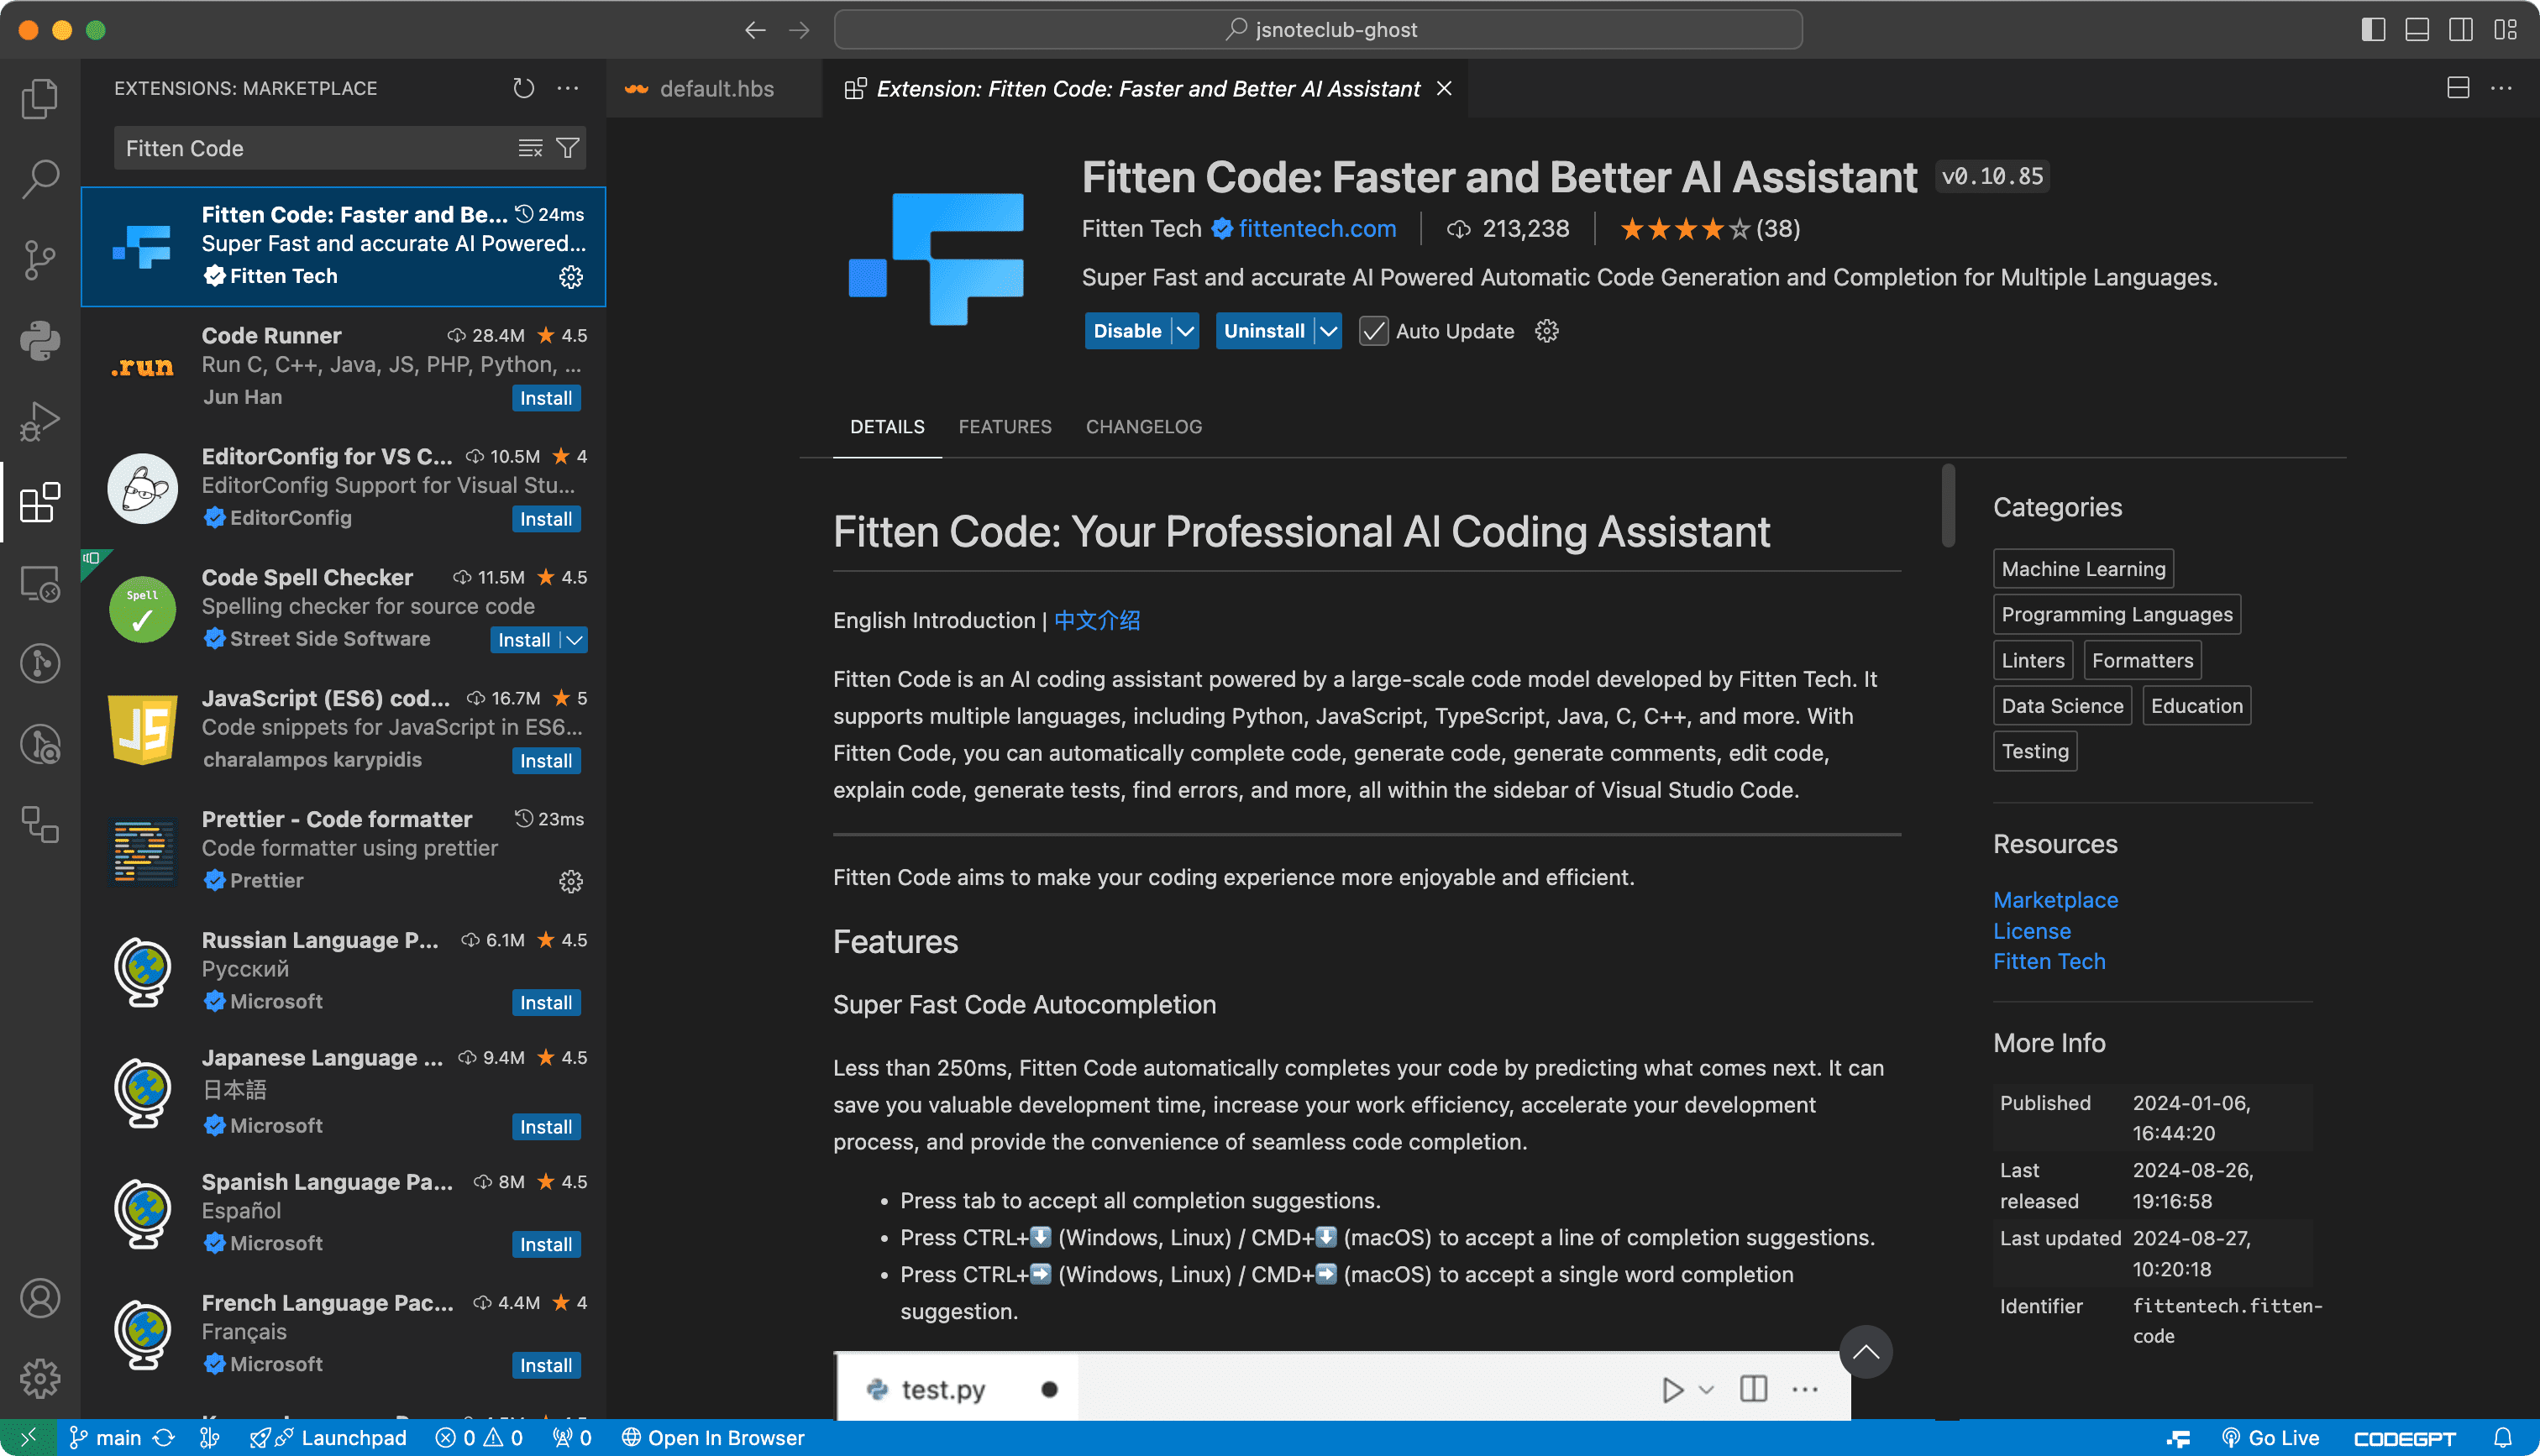Open the Manage gear in activity bar

pyautogui.click(x=40, y=1378)
